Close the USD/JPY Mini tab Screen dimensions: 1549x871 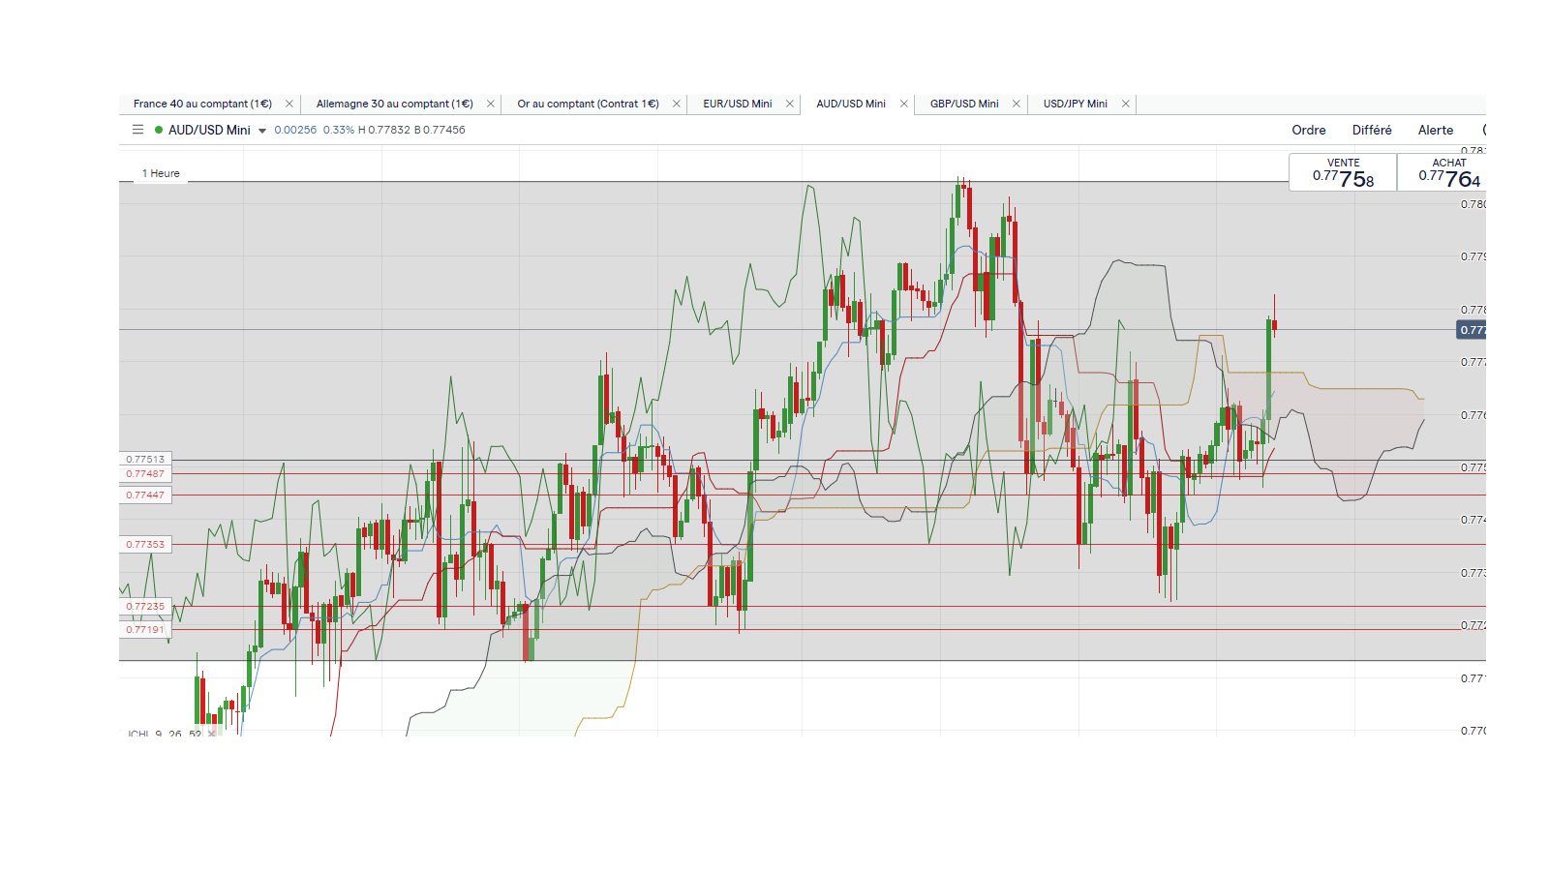(x=1125, y=104)
